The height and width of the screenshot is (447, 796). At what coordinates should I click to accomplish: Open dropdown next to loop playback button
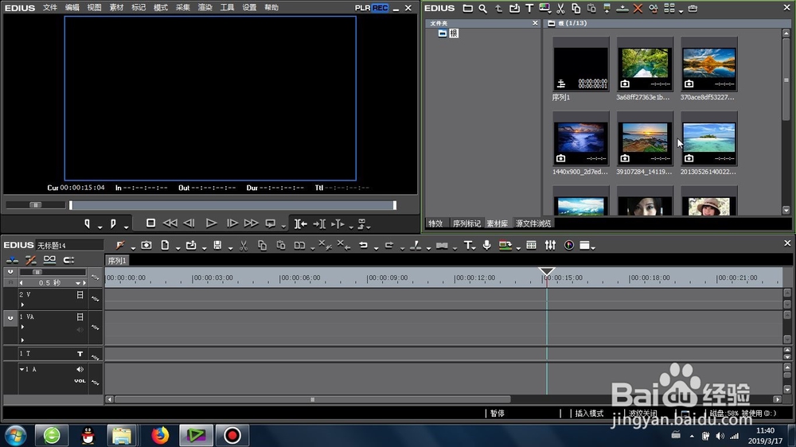coord(284,227)
